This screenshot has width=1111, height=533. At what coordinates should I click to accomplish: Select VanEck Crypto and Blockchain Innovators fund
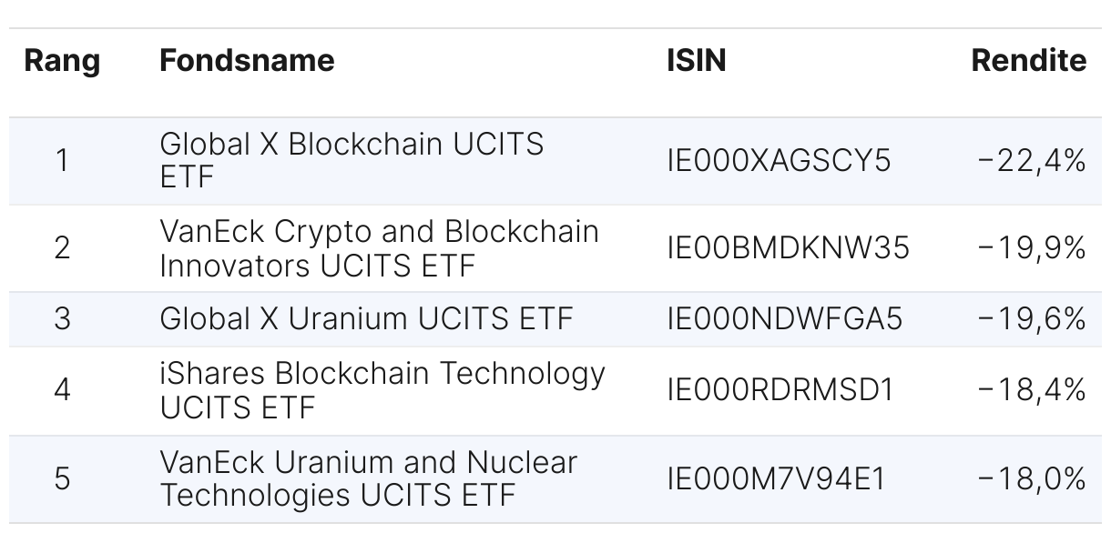379,247
